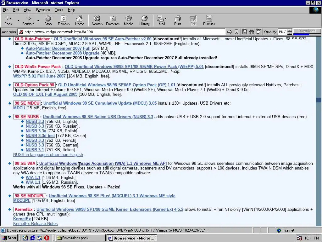Increase the Quality value with up arrow
The height and width of the screenshot is (242, 322).
(x=290, y=31)
